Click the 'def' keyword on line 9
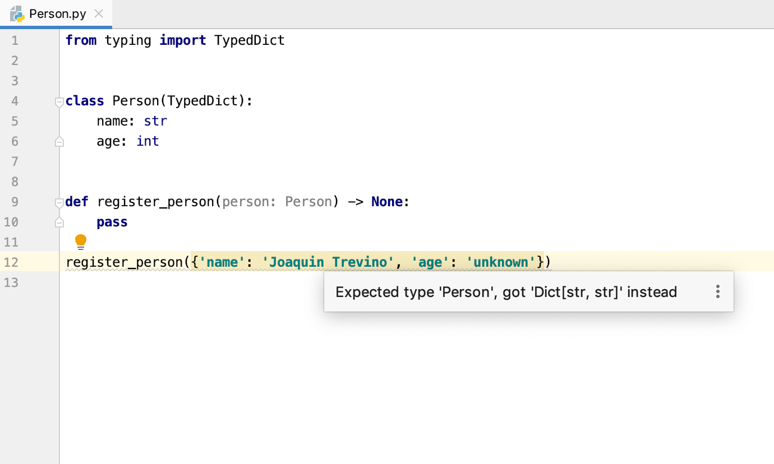This screenshot has height=464, width=774. (77, 202)
